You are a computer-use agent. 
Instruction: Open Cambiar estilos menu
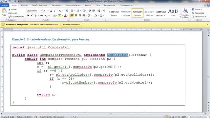[186, 13]
